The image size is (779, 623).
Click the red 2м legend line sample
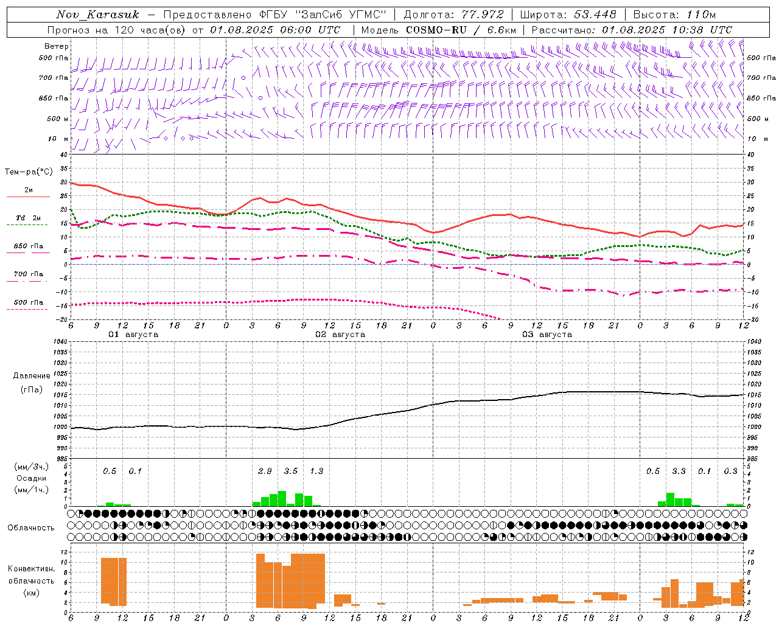pyautogui.click(x=28, y=197)
